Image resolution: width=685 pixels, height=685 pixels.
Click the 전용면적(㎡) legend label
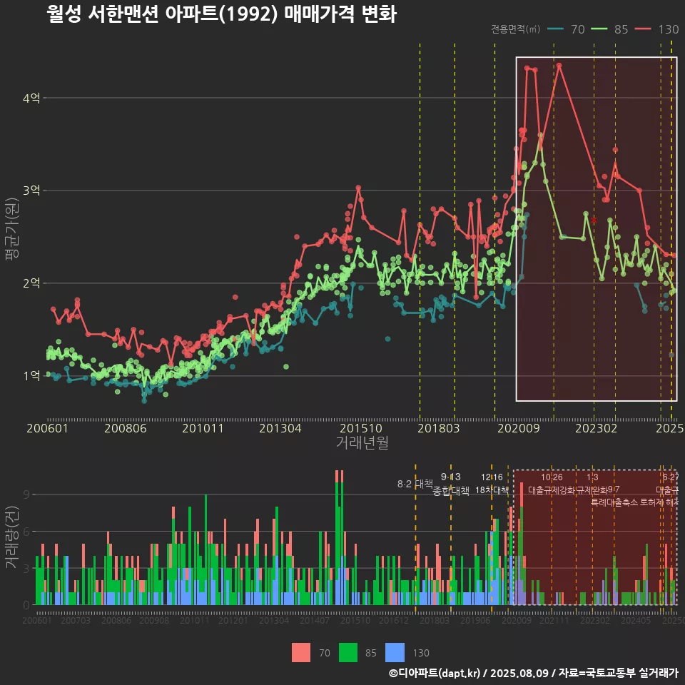coord(515,29)
